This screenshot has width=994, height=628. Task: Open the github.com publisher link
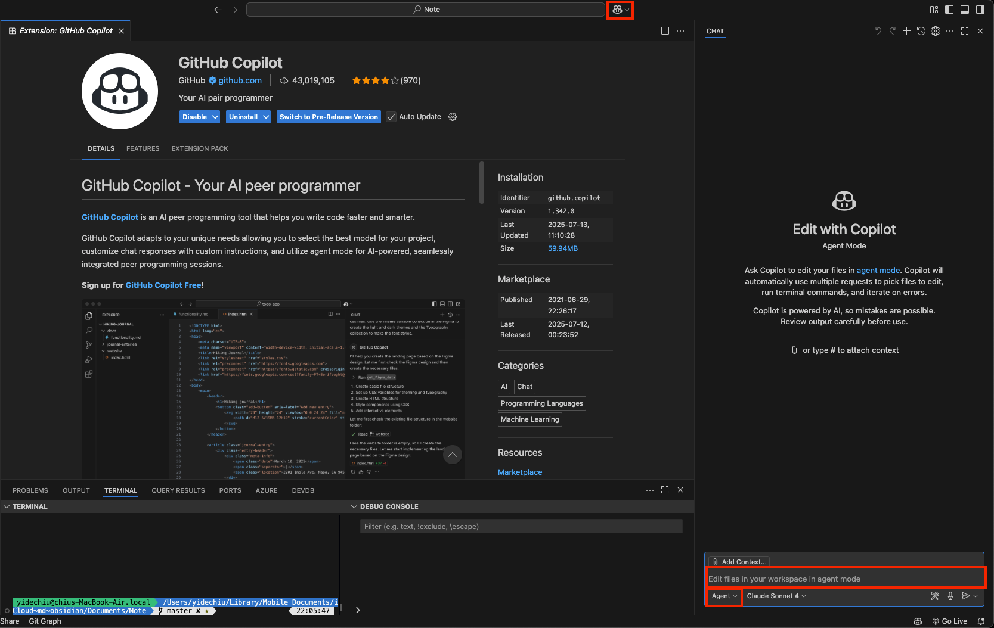(240, 80)
